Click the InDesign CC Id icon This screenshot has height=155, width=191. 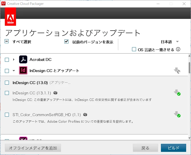pos(23,70)
